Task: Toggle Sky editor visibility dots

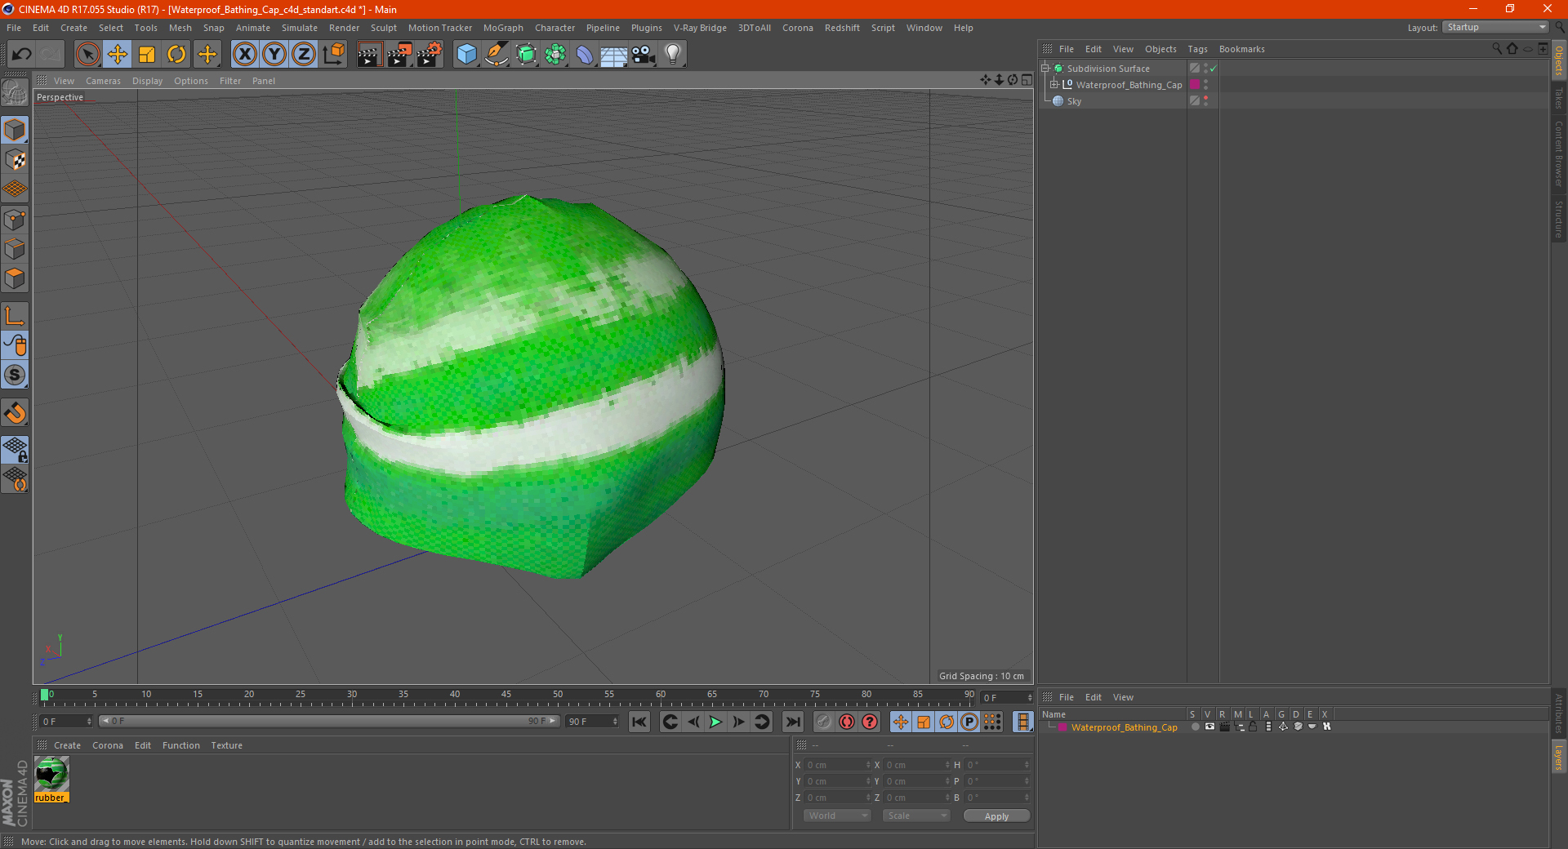Action: 1206,101
